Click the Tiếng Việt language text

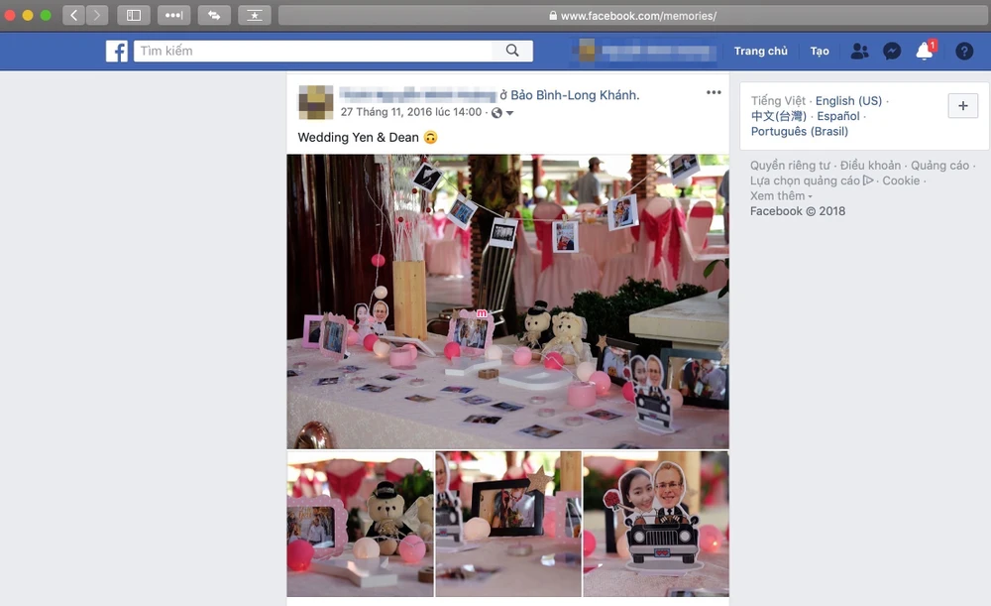(778, 100)
